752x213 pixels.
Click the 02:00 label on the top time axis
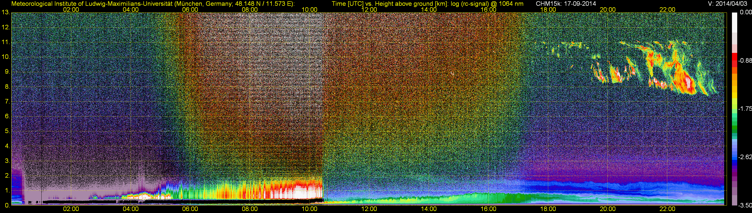(x=71, y=10)
